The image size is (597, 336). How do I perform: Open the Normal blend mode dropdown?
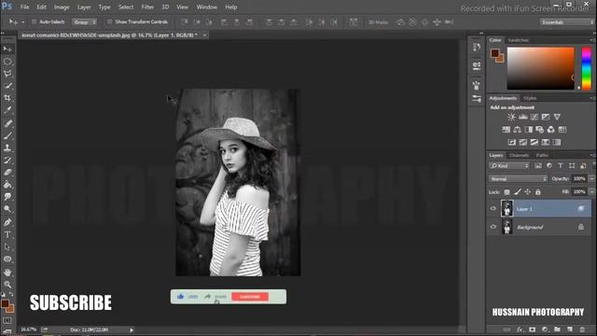[x=518, y=178]
